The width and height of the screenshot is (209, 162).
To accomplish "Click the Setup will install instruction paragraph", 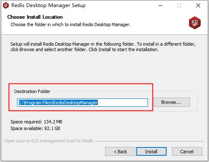I will pos(103,47).
